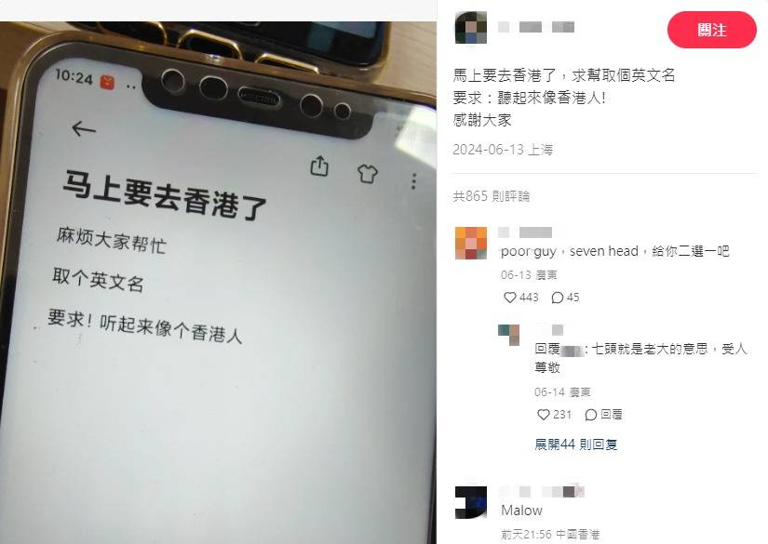
Task: Open the avatar of Malow commenter
Action: (471, 502)
